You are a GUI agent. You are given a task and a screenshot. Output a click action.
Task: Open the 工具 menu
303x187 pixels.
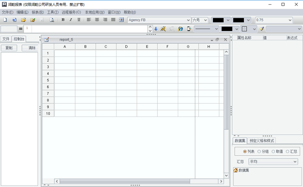(53, 12)
